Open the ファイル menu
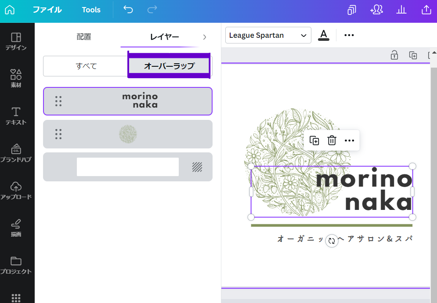 point(47,10)
